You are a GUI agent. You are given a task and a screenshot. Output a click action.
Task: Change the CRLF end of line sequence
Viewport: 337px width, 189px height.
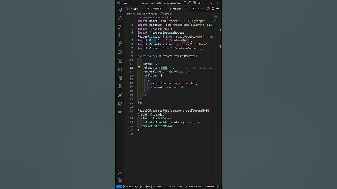pyautogui.click(x=180, y=187)
